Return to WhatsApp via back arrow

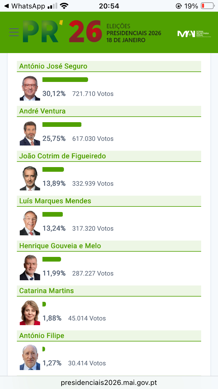tap(6, 6)
